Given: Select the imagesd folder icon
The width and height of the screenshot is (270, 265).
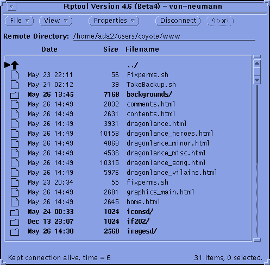Looking at the screenshot, I should (15, 232).
